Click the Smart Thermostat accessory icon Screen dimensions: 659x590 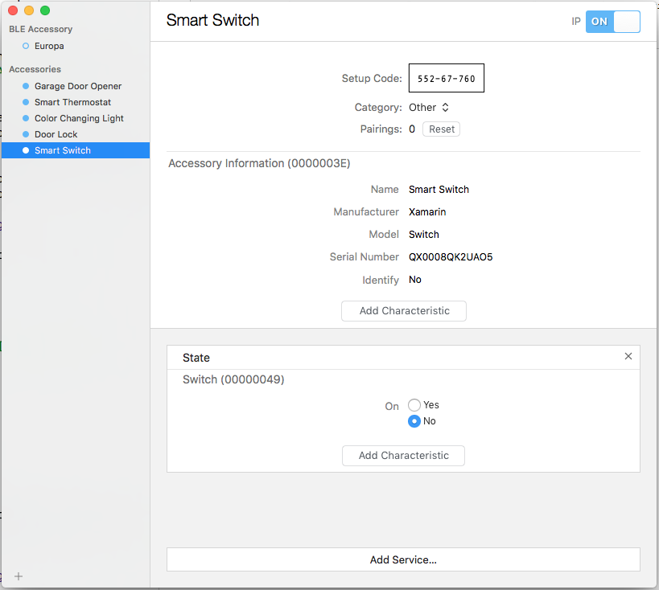coord(27,102)
